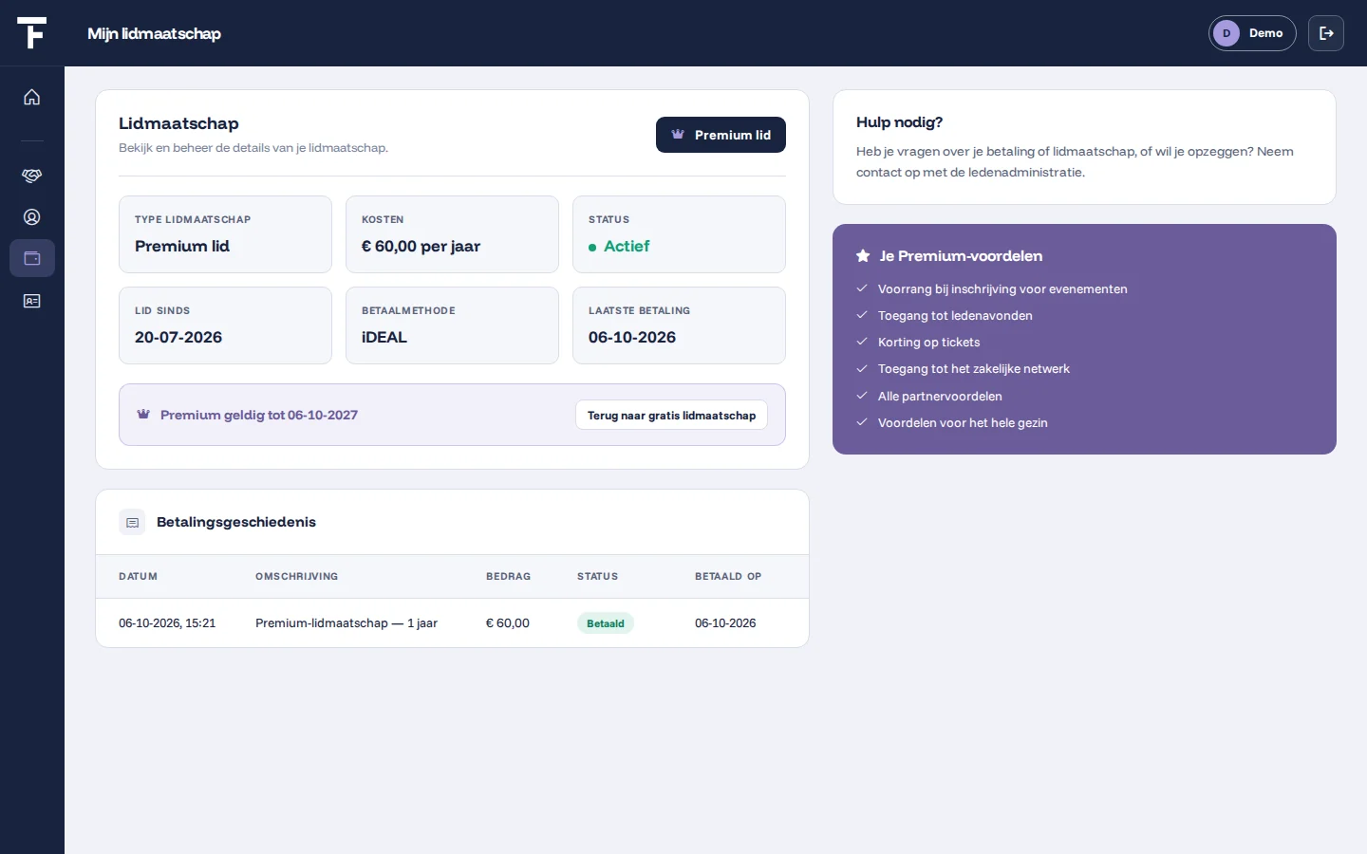Click the Lid sinds date 20-07-2026
This screenshot has height=854, width=1367.
click(178, 338)
